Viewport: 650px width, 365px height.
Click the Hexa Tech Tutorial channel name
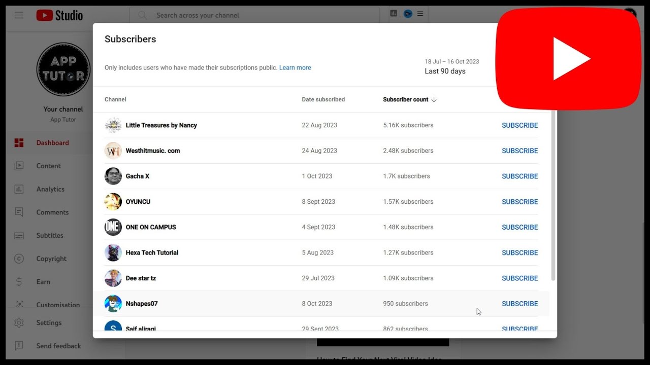[x=152, y=252]
